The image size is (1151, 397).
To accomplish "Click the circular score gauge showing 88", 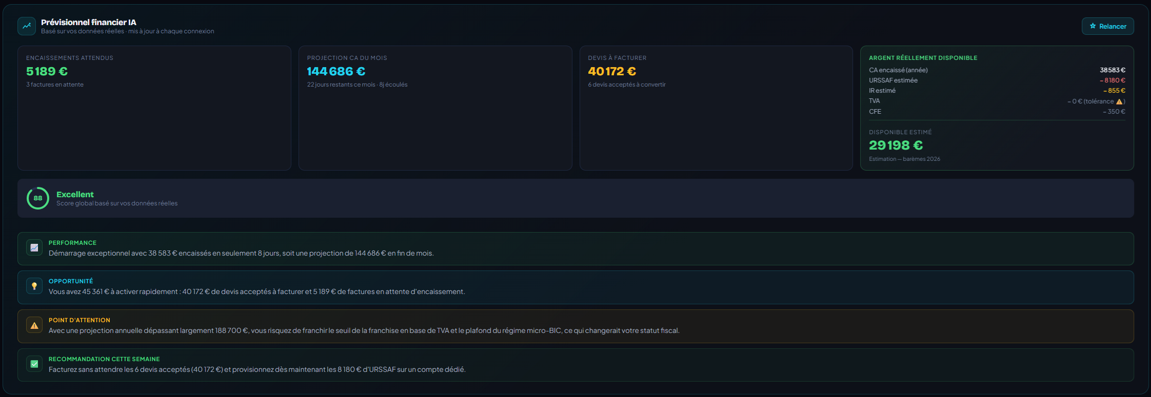I will (x=38, y=198).
